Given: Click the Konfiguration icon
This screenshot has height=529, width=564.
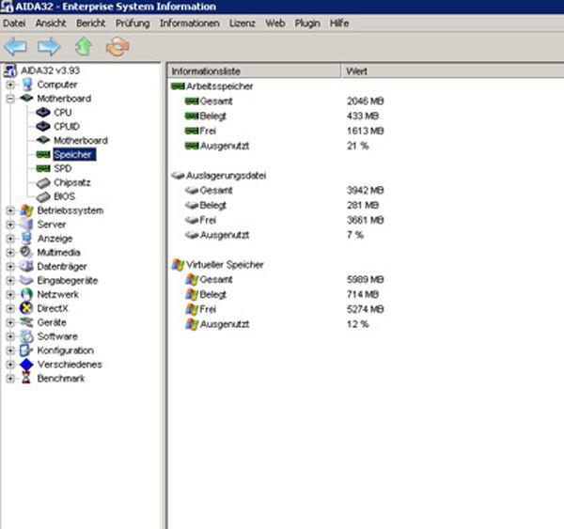Looking at the screenshot, I should click(x=26, y=350).
